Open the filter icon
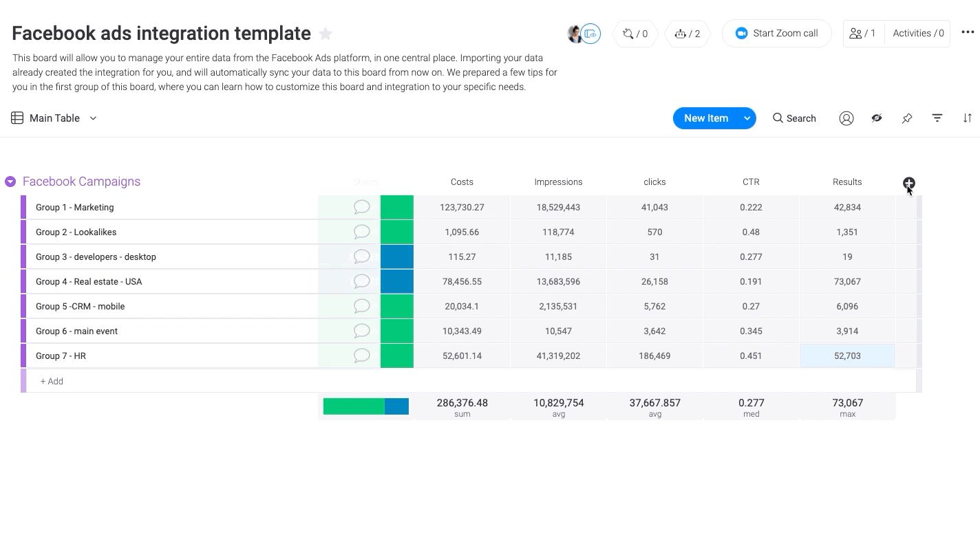Viewport: 980px width, 535px height. coord(937,118)
